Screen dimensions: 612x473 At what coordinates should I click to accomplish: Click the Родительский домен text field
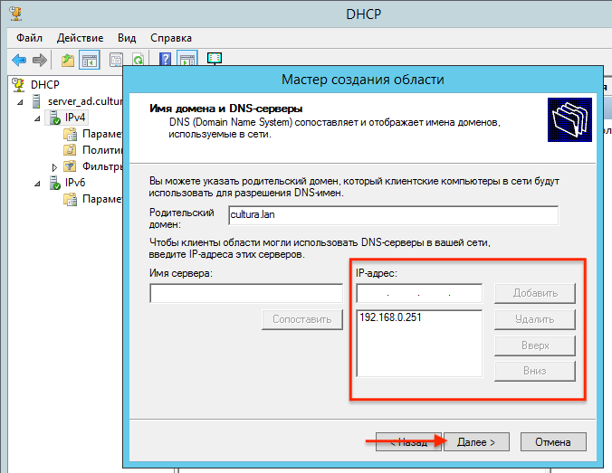point(393,216)
